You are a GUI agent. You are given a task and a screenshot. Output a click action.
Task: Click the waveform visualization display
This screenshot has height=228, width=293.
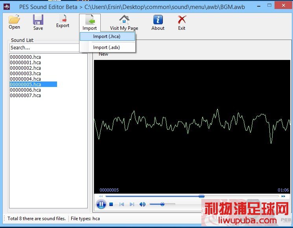[192, 127]
